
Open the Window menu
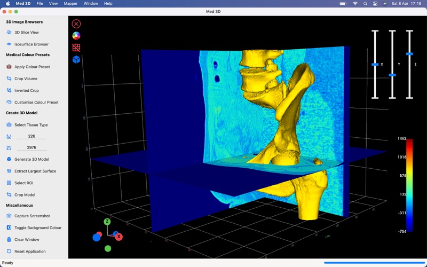pyautogui.click(x=91, y=4)
